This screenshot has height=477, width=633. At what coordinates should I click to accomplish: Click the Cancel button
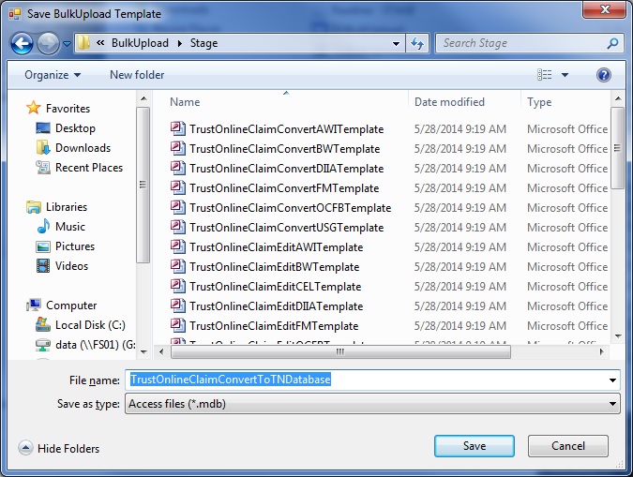tap(567, 446)
